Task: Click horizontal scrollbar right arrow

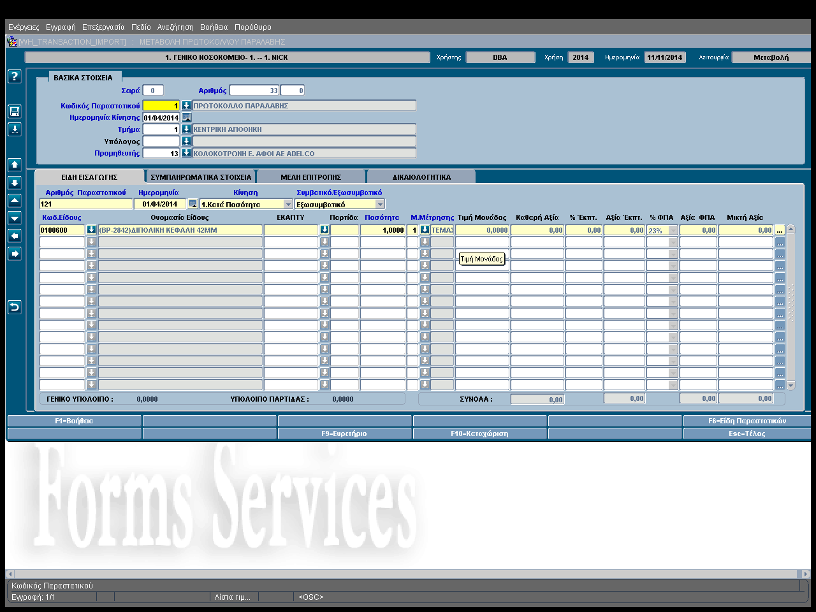Action: tap(806, 574)
